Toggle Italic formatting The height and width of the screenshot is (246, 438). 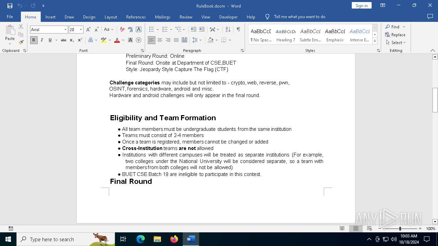[x=42, y=40]
